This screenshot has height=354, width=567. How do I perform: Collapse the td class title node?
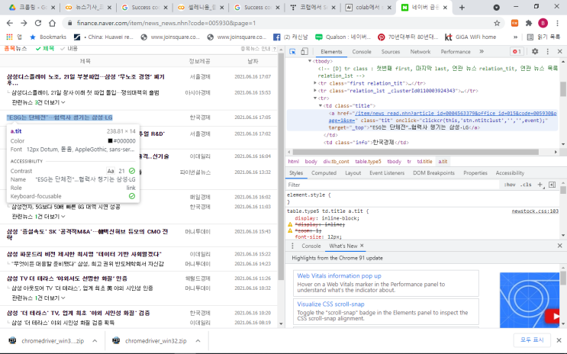tap(321, 105)
